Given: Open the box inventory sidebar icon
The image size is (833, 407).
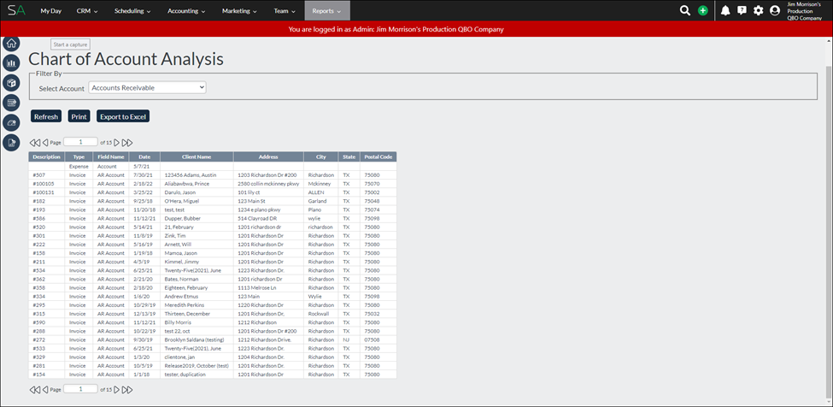Looking at the screenshot, I should tap(10, 82).
